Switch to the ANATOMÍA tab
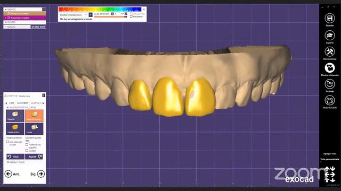Screen dimensions: 341x191 [22, 103]
